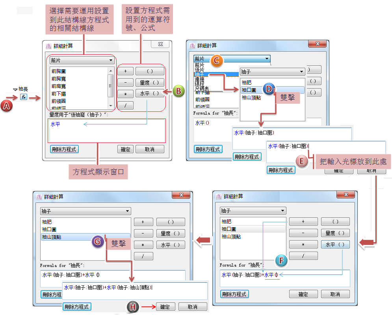The width and height of the screenshot is (392, 315).
Task: Select 前肩寬 in the structure line list
Action: [x=58, y=86]
